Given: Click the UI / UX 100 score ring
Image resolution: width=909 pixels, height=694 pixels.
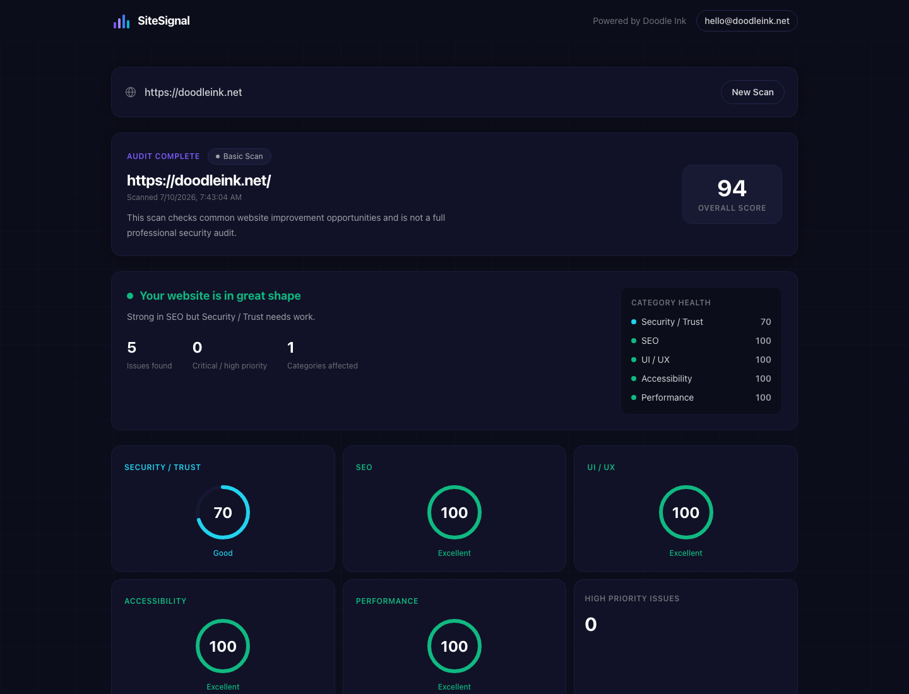Looking at the screenshot, I should tap(686, 512).
